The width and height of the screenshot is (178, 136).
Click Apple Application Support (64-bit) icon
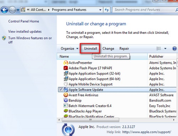point(66,79)
